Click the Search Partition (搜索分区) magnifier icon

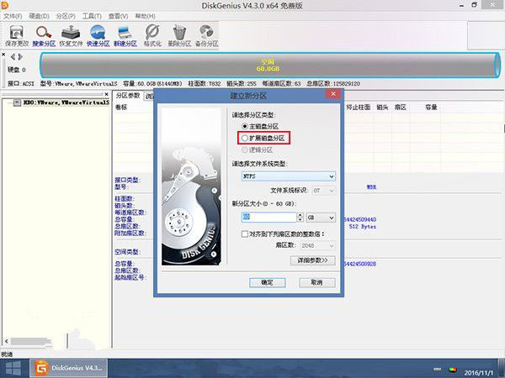coord(44,35)
